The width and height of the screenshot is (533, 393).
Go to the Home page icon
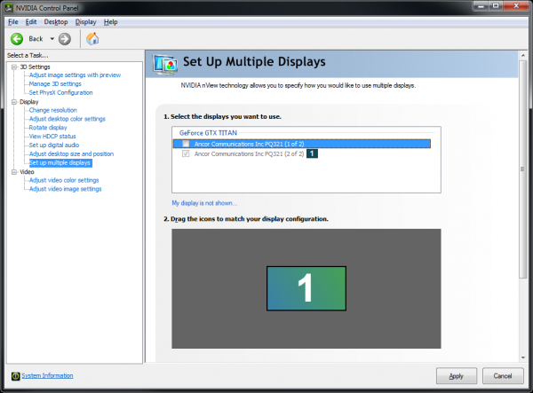pyautogui.click(x=92, y=39)
